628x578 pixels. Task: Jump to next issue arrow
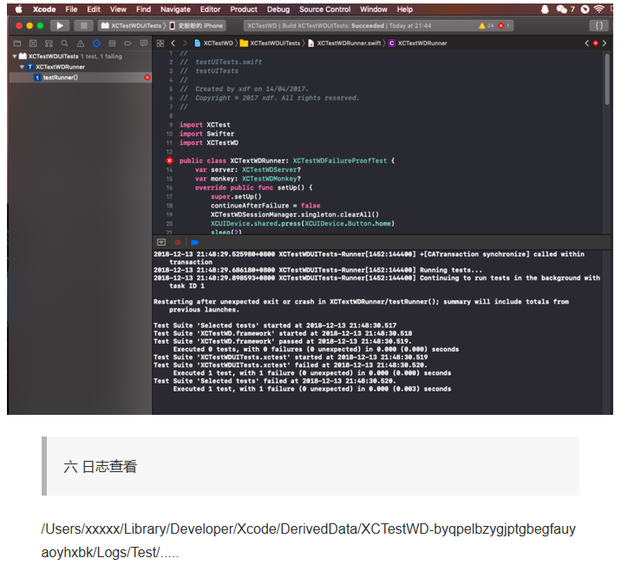click(605, 43)
